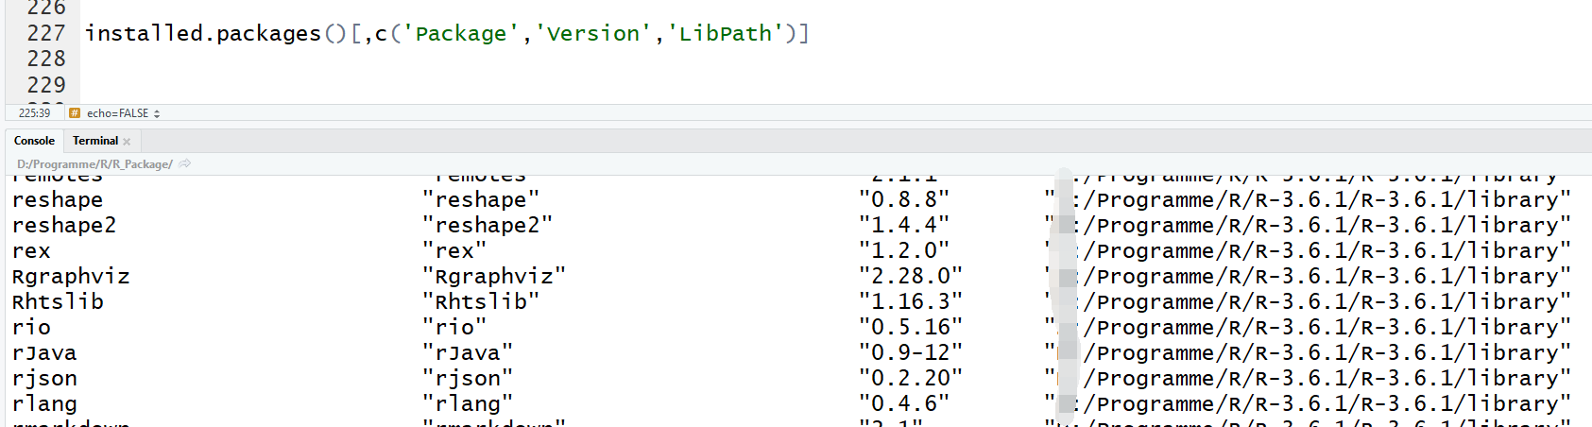Place cursor on installed.packages in the editor
1592x427 pixels.
(202, 33)
